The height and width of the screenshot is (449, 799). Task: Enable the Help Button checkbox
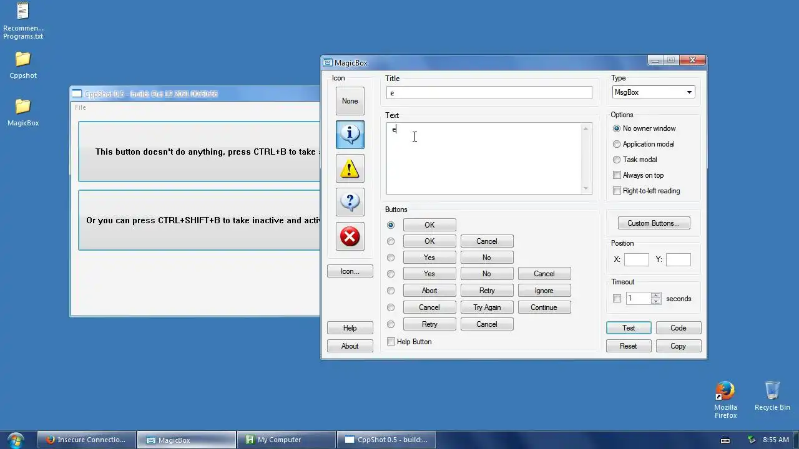[x=409, y=342]
